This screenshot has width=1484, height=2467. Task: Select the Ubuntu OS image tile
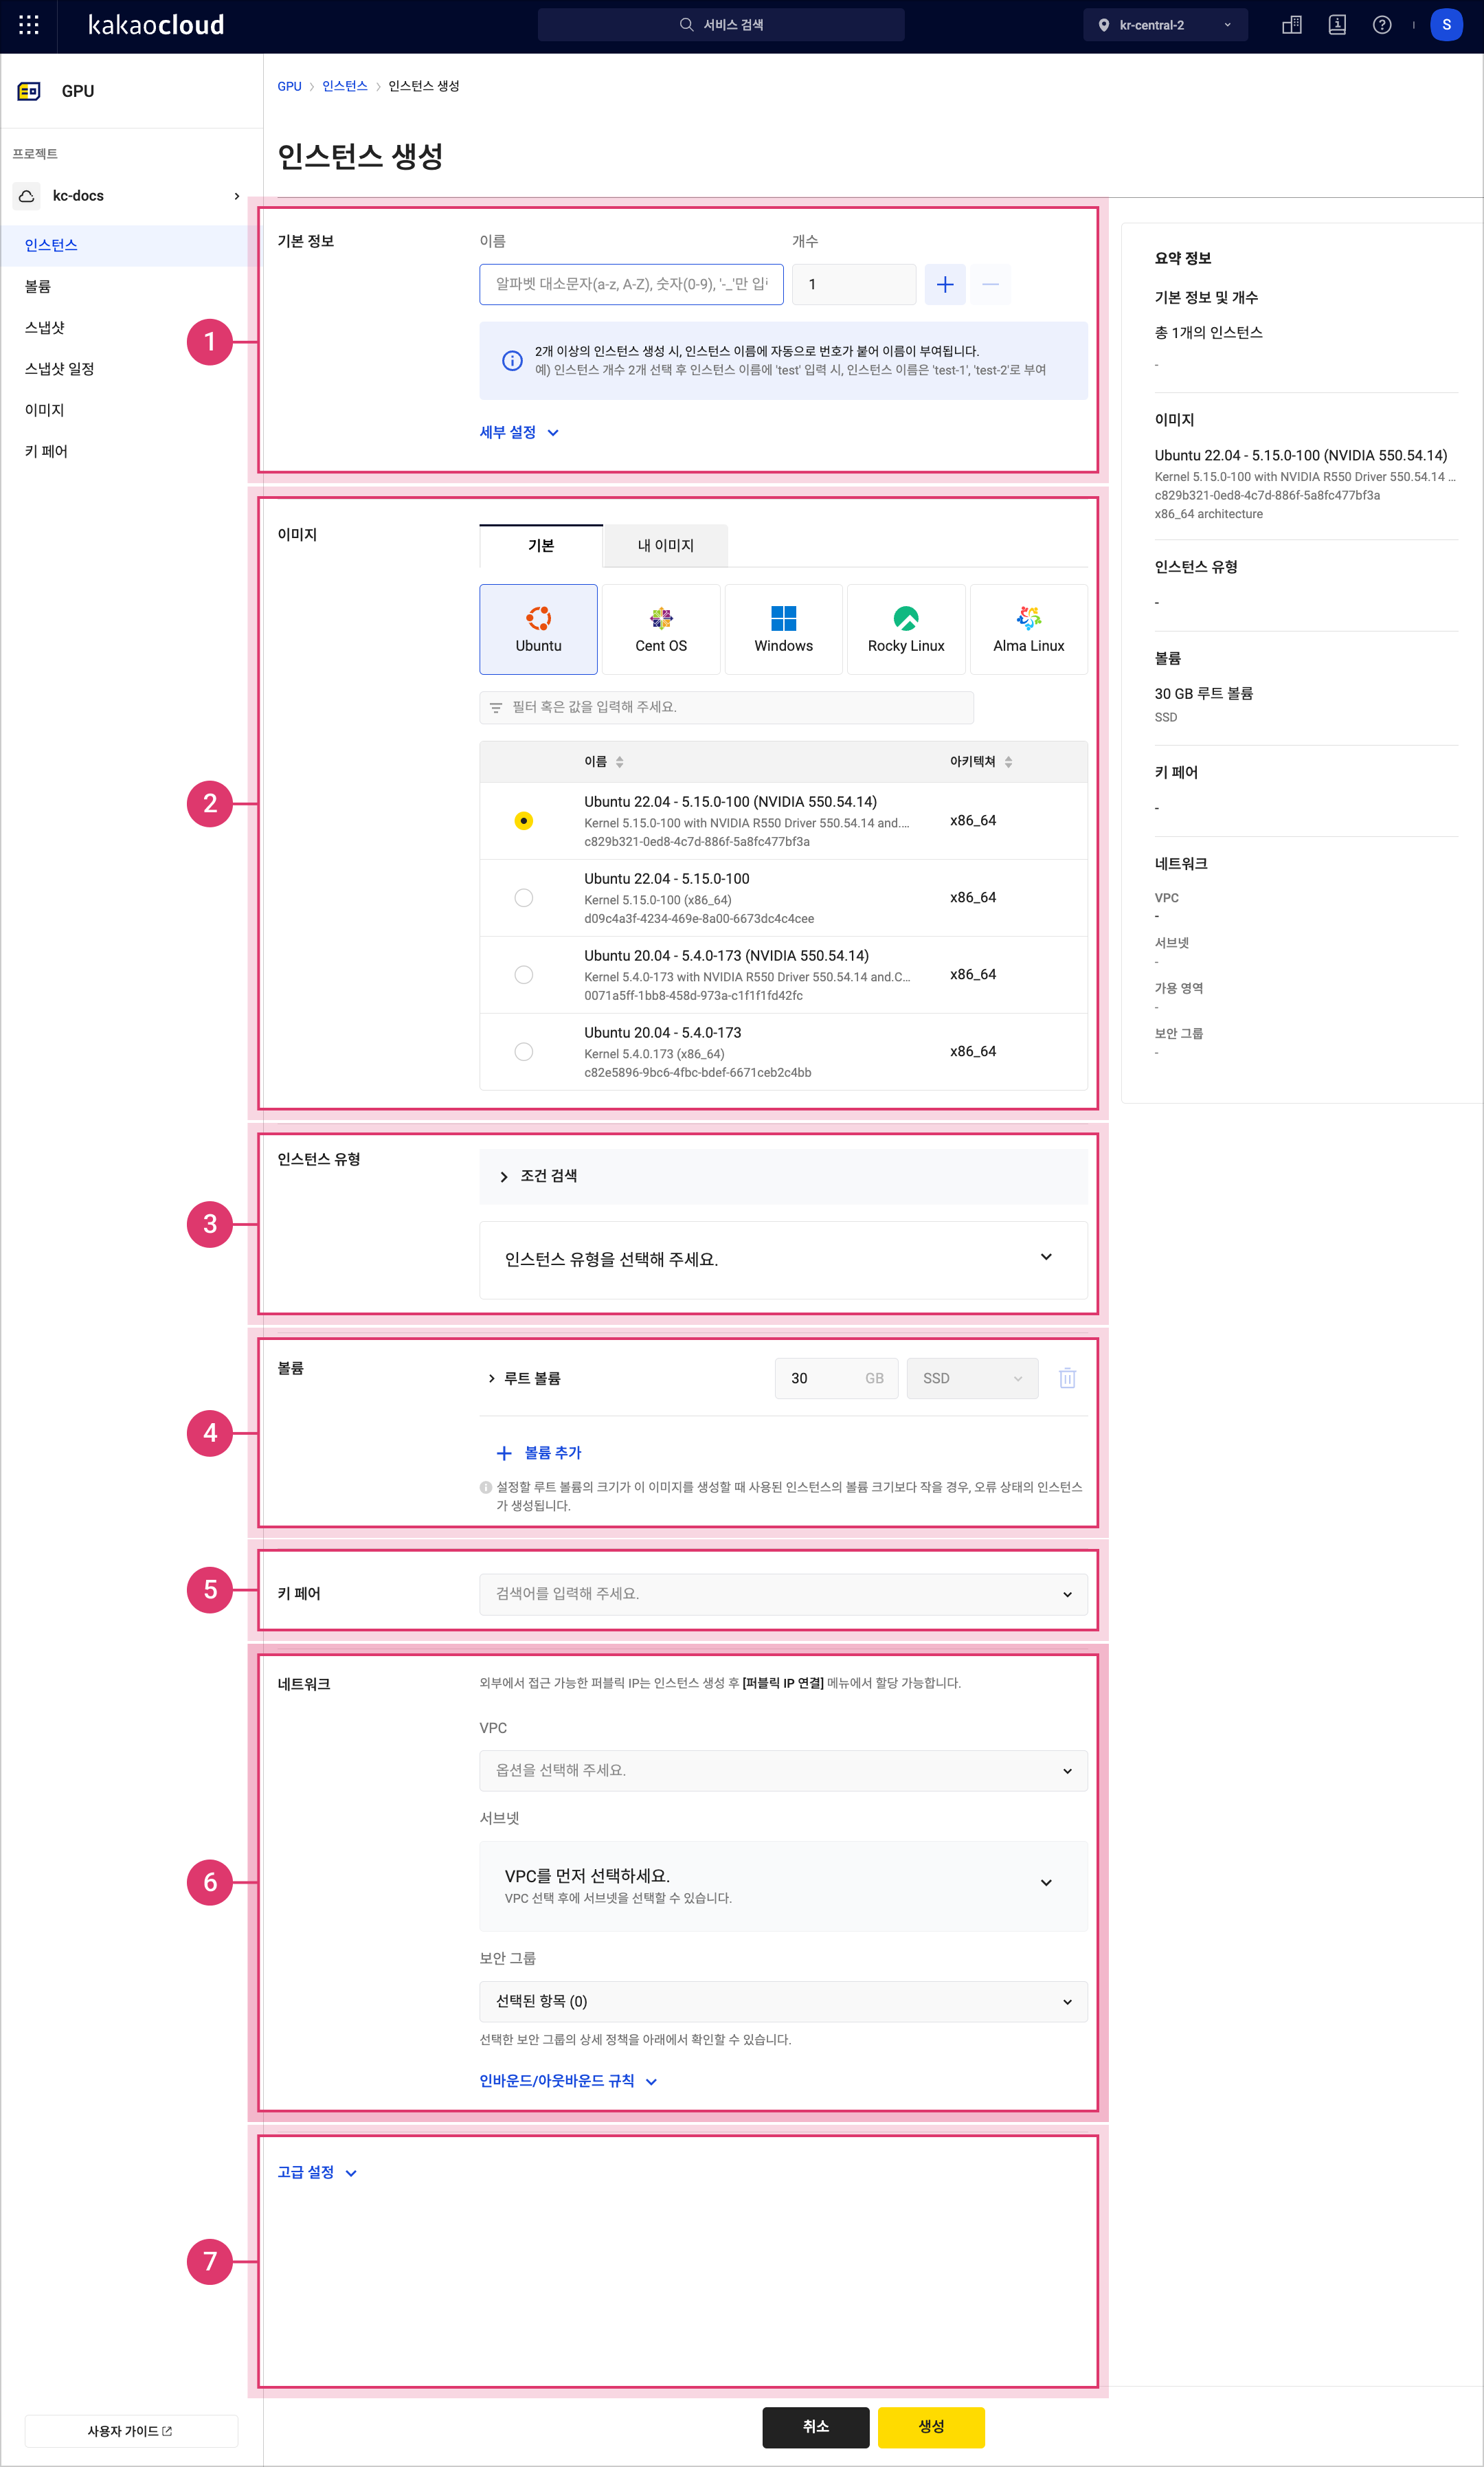point(538,629)
